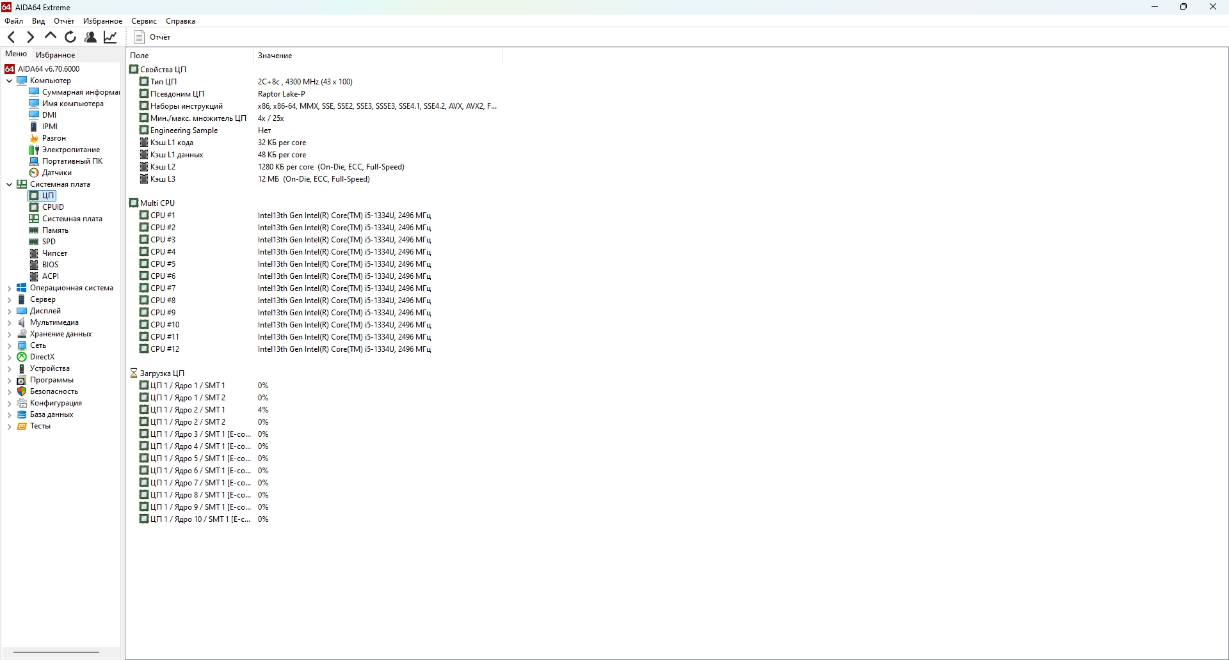Open the Справка menu
The width and height of the screenshot is (1229, 660).
[x=181, y=21]
